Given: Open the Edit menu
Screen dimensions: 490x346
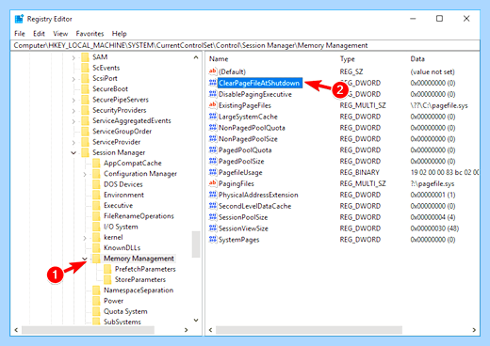Looking at the screenshot, I should 39,34.
